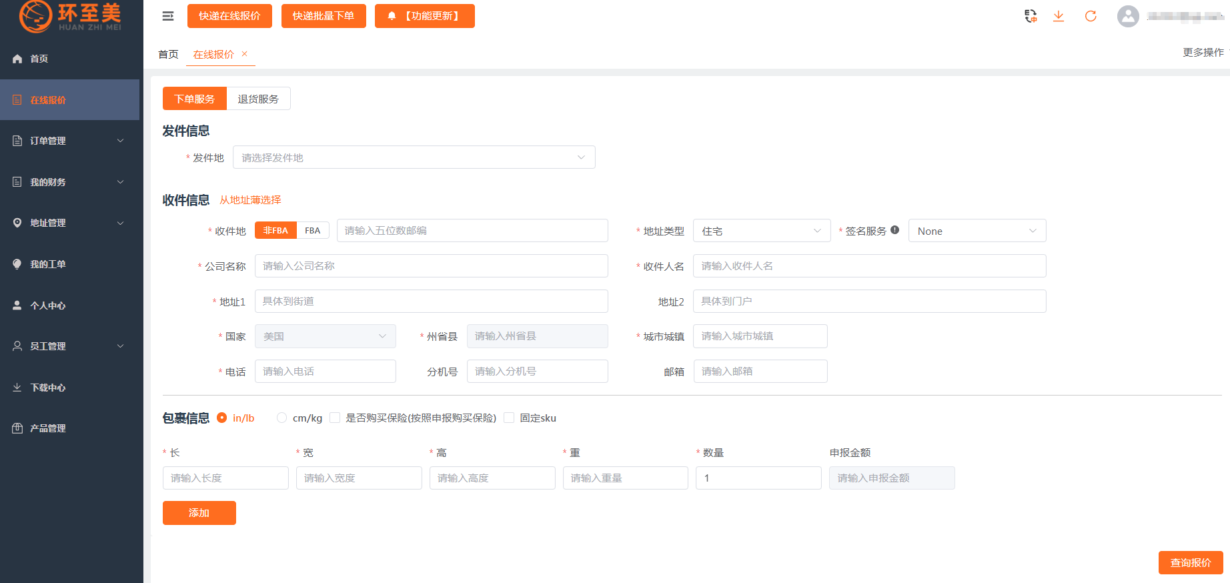The width and height of the screenshot is (1230, 583).
Task: Open the download icon in top header
Action: click(1059, 16)
